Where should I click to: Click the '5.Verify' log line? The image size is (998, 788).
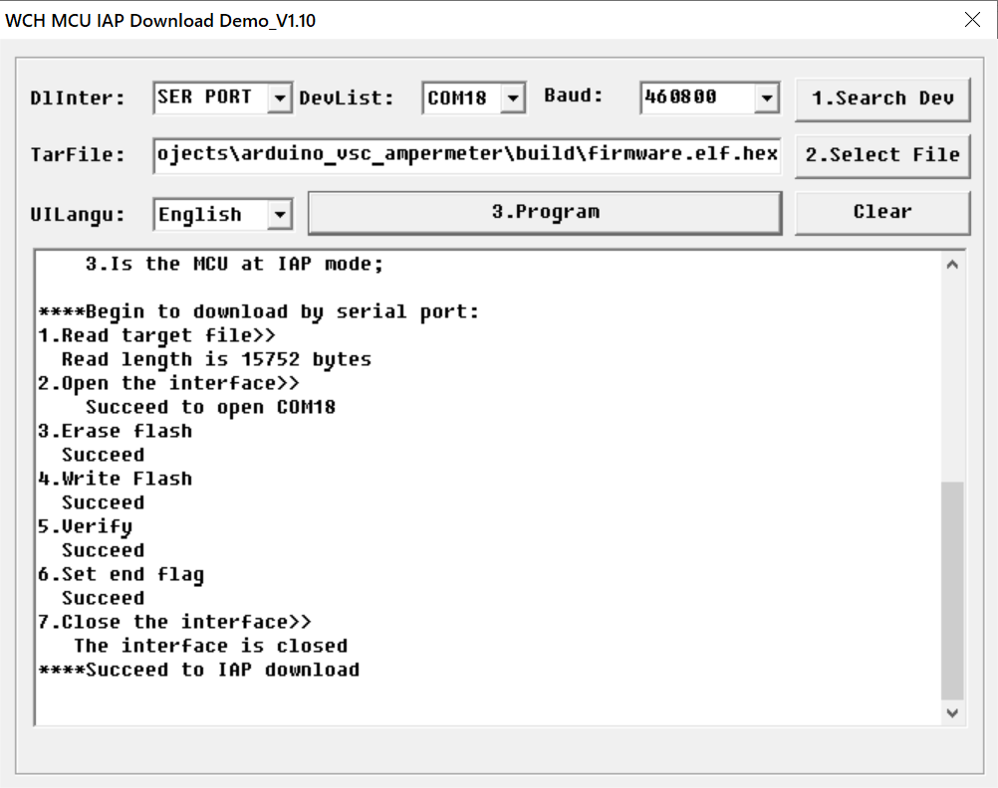point(86,526)
